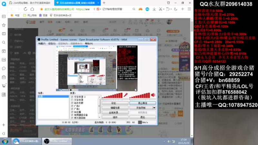Viewport: 258px width, 145px height.
Task: Toggle the 广告2 source checkbox
Action: pyautogui.click(x=72, y=106)
